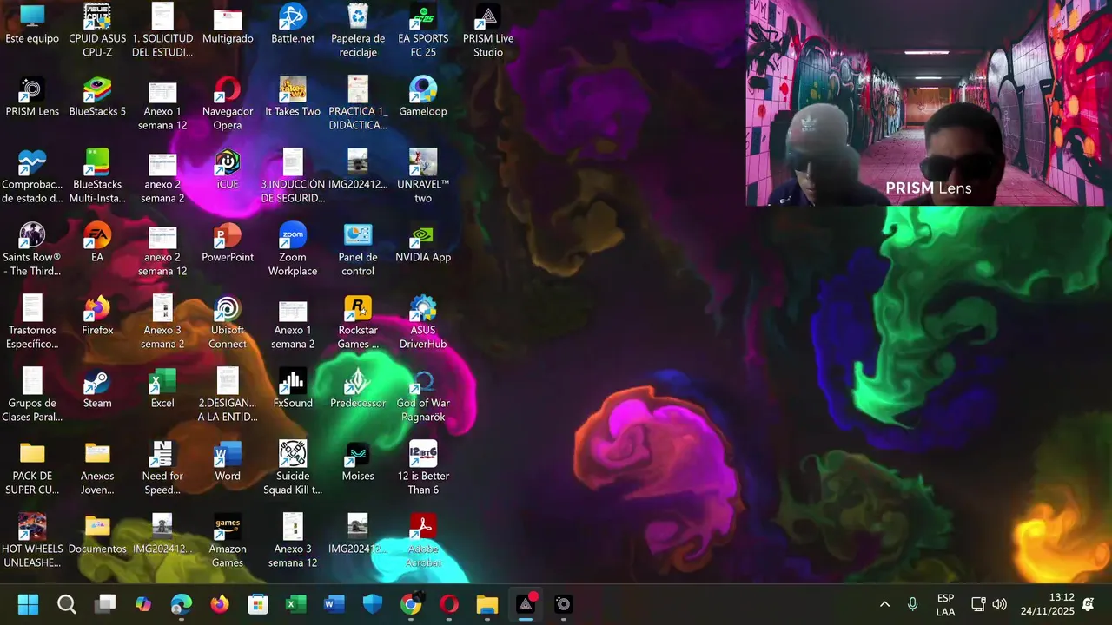
Task: Open 2.DESIGAN... A LA ENTID... document
Action: coord(228,395)
